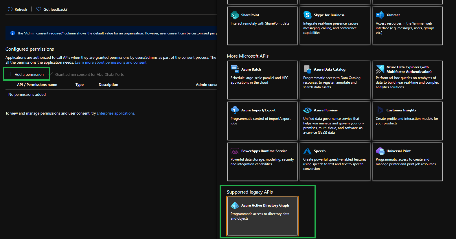This screenshot has height=239, width=456.
Task: Click the Speech service icon
Action: 307,151
